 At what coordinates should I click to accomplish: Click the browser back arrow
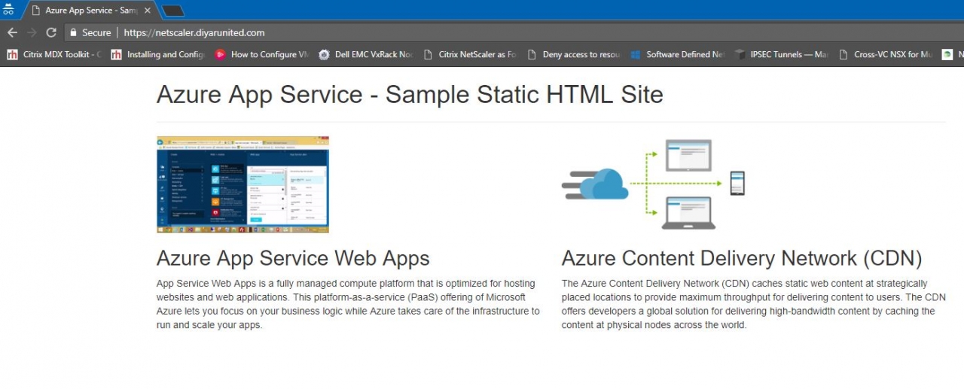pyautogui.click(x=12, y=32)
